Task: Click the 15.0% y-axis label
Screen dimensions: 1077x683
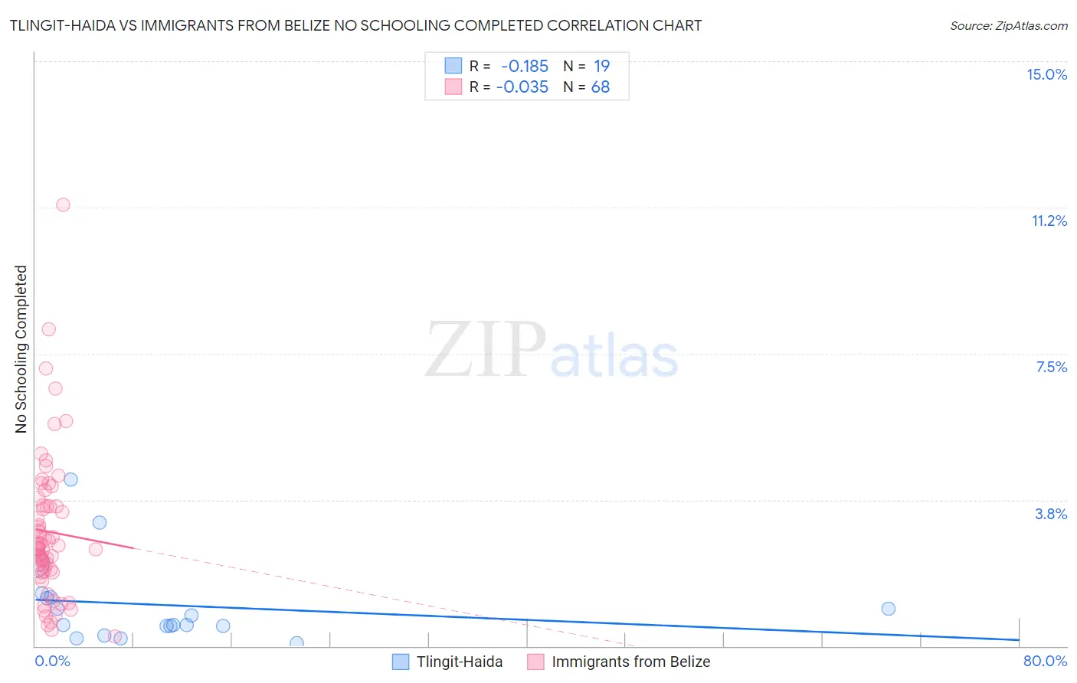Action: (x=1047, y=74)
